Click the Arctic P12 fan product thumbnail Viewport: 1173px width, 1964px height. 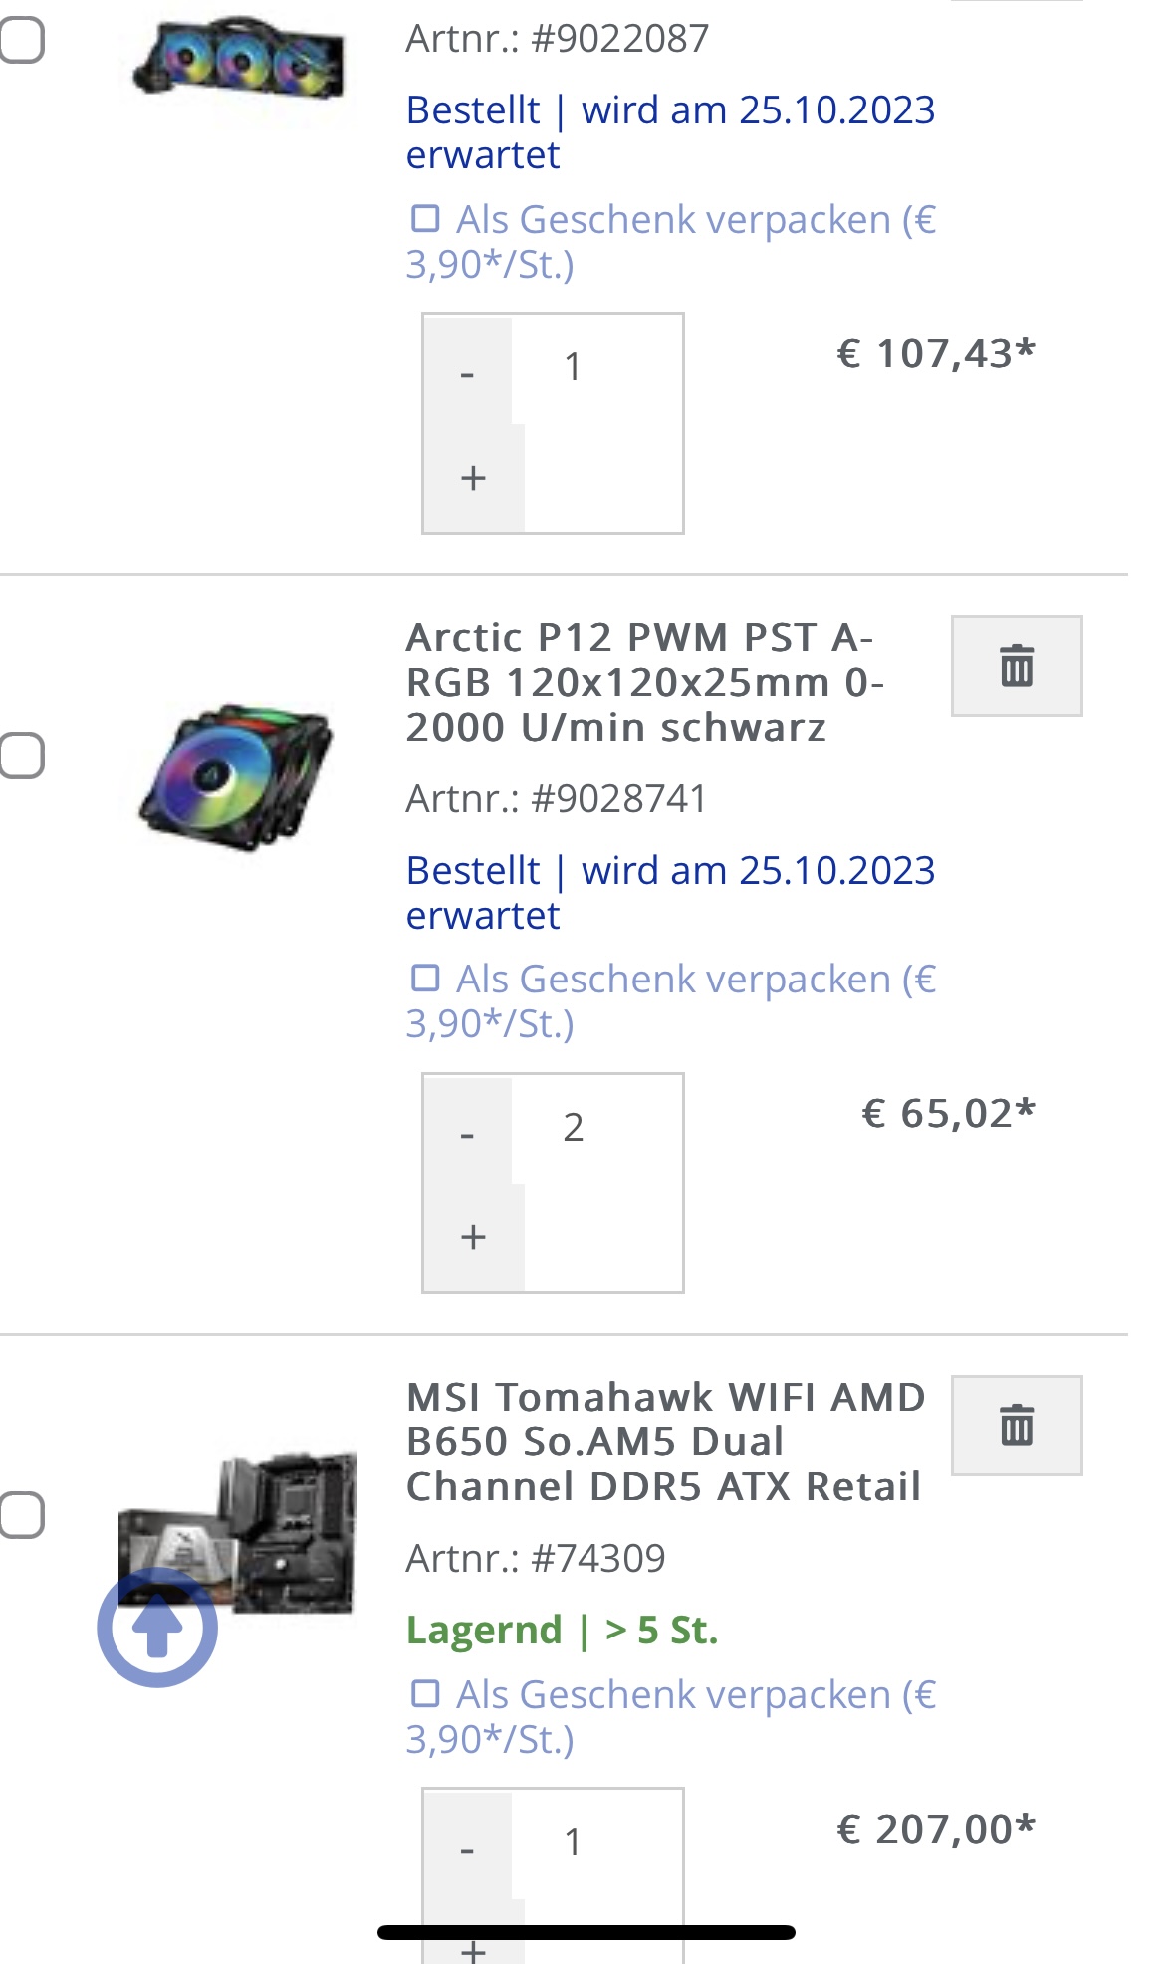237,776
